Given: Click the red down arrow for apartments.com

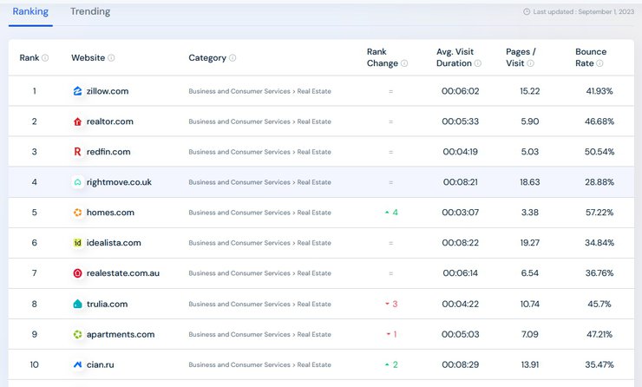Looking at the screenshot, I should pyautogui.click(x=388, y=334).
